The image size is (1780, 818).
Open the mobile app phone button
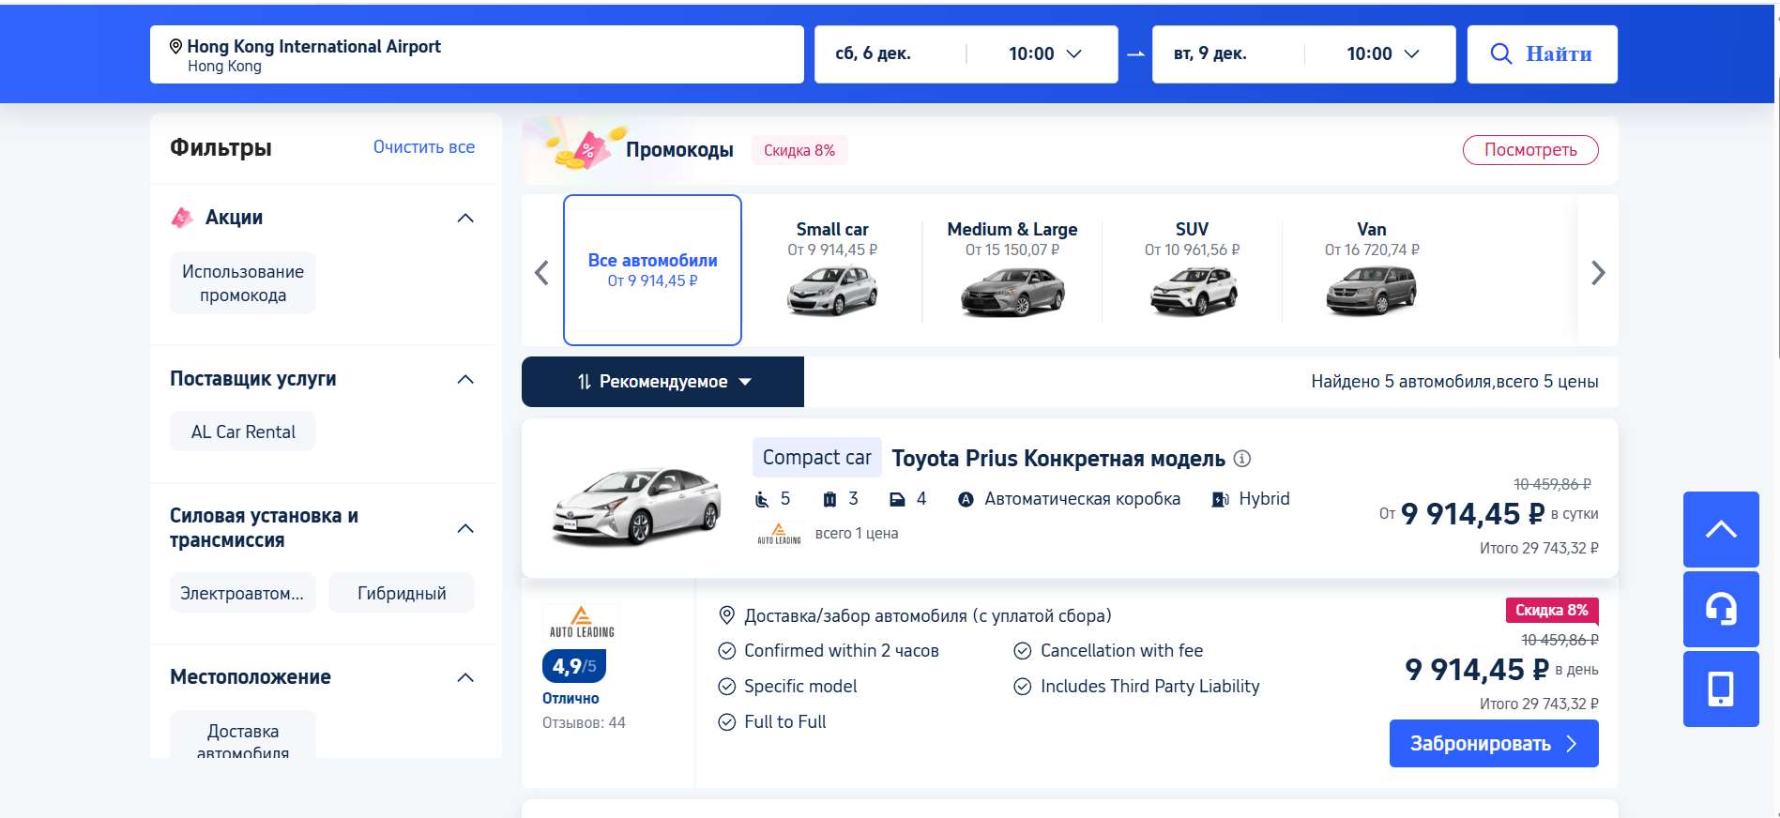point(1721,689)
